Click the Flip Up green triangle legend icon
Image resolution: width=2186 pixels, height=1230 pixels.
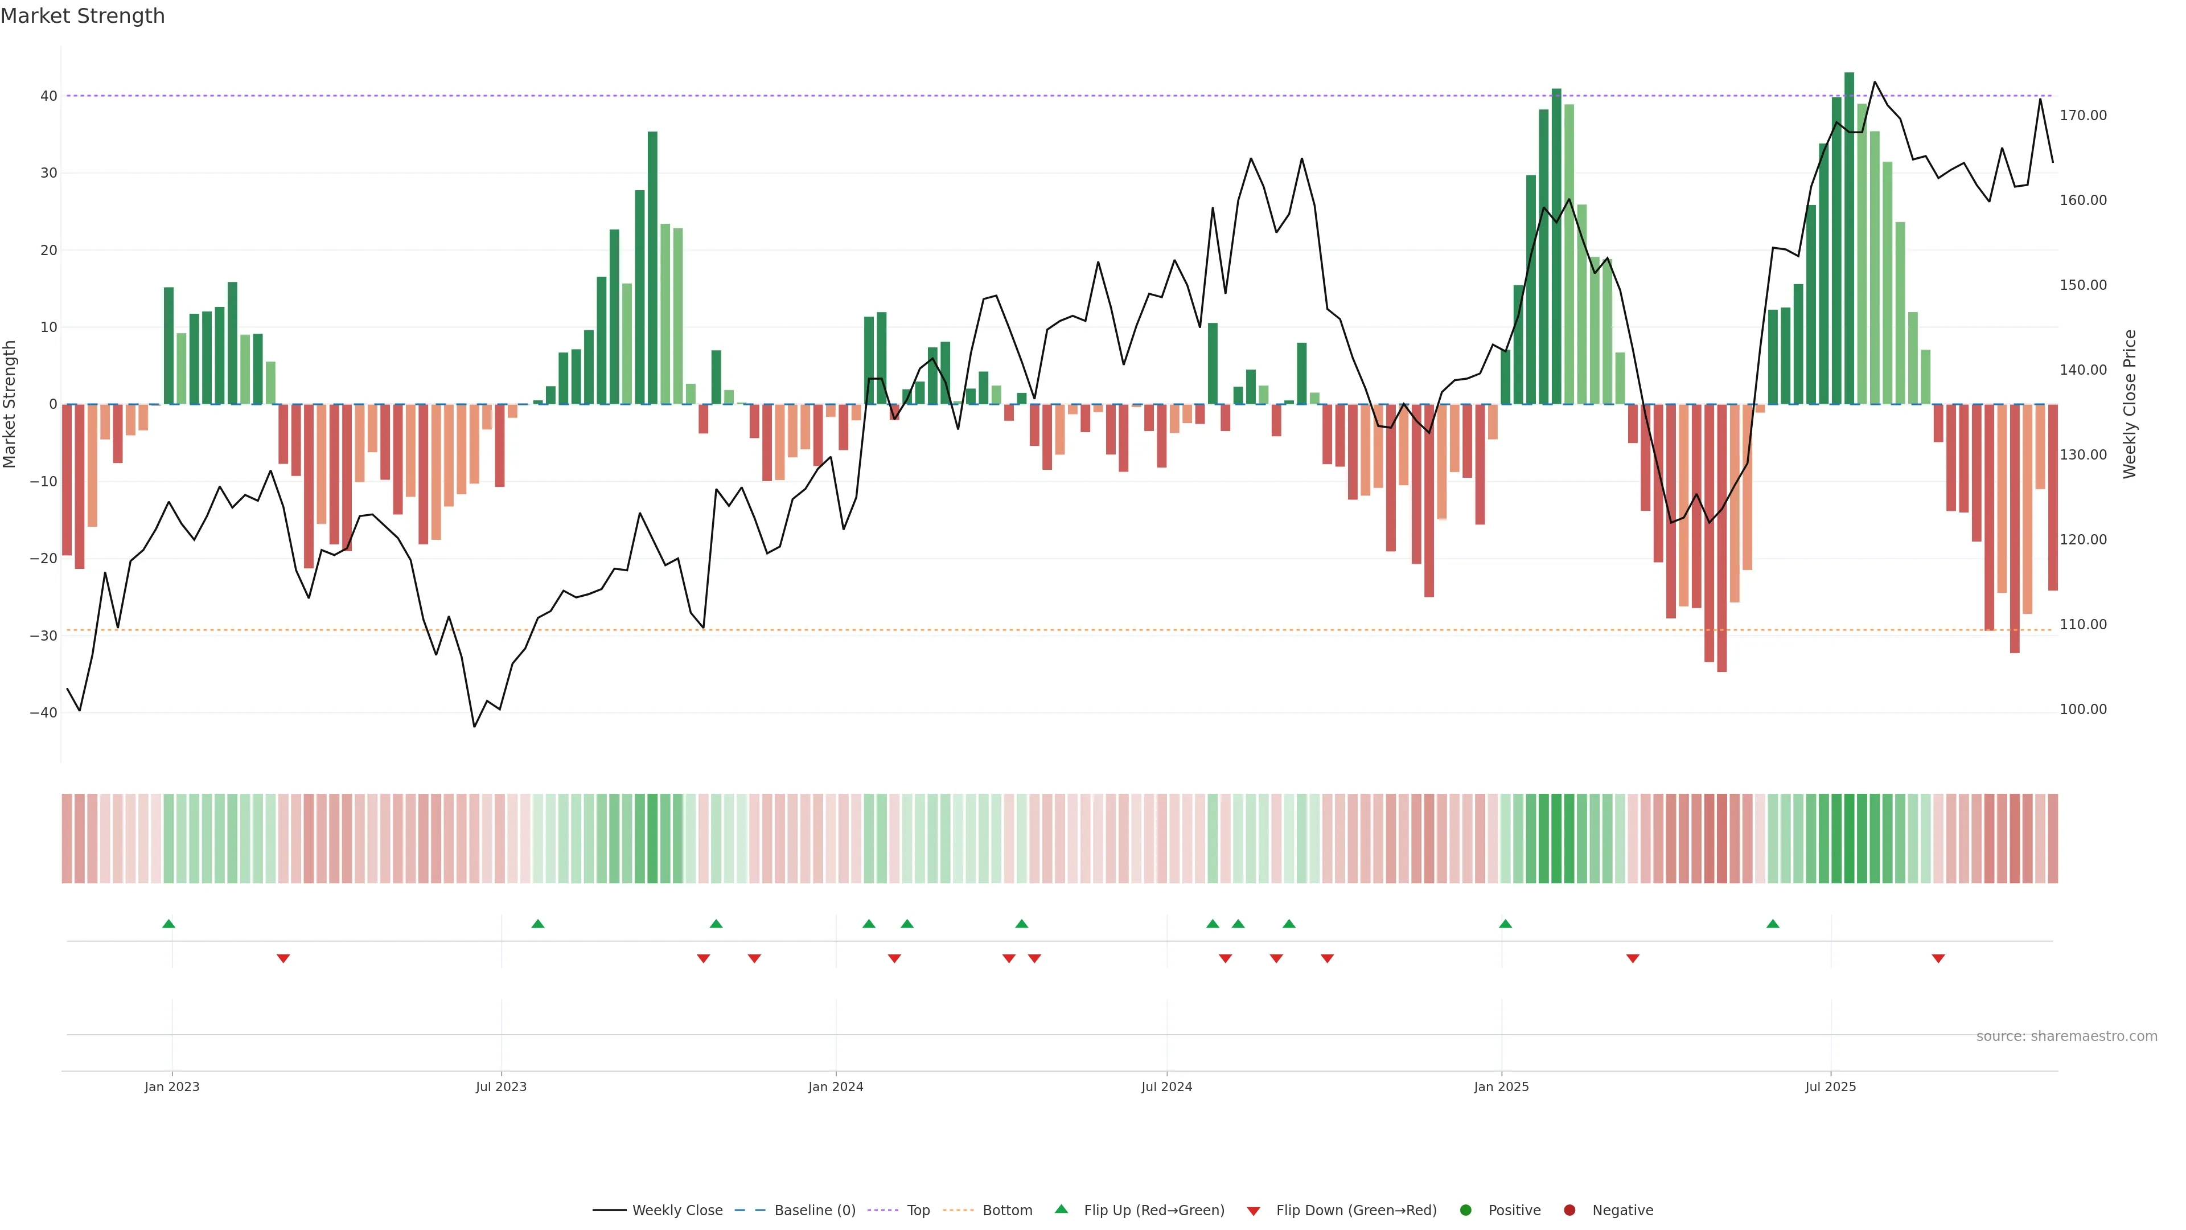pos(1061,1209)
